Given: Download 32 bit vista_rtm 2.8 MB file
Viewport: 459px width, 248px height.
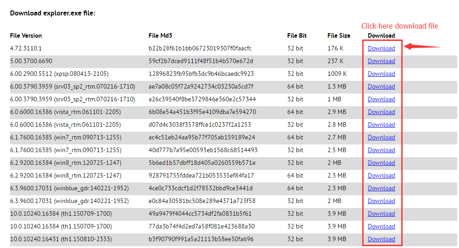Looking at the screenshot, I should (381, 124).
